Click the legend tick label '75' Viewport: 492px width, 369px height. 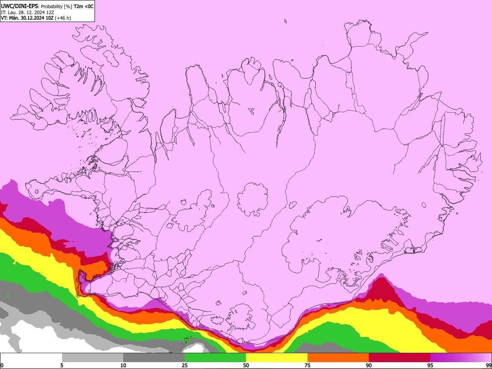click(x=308, y=365)
